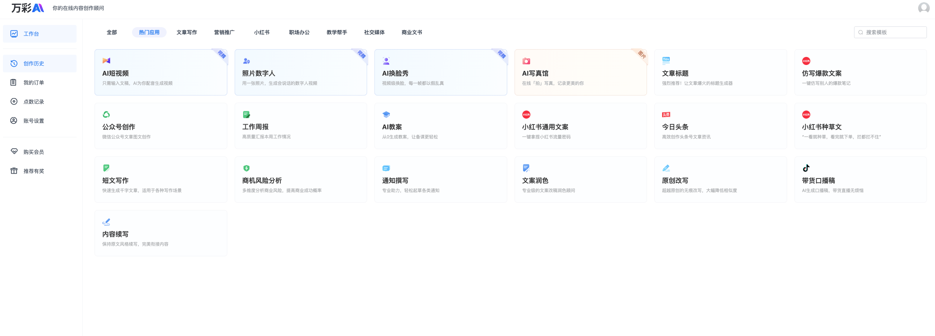The width and height of the screenshot is (935, 336).
Task: Select the 社交媒体 tab
Action: point(374,32)
